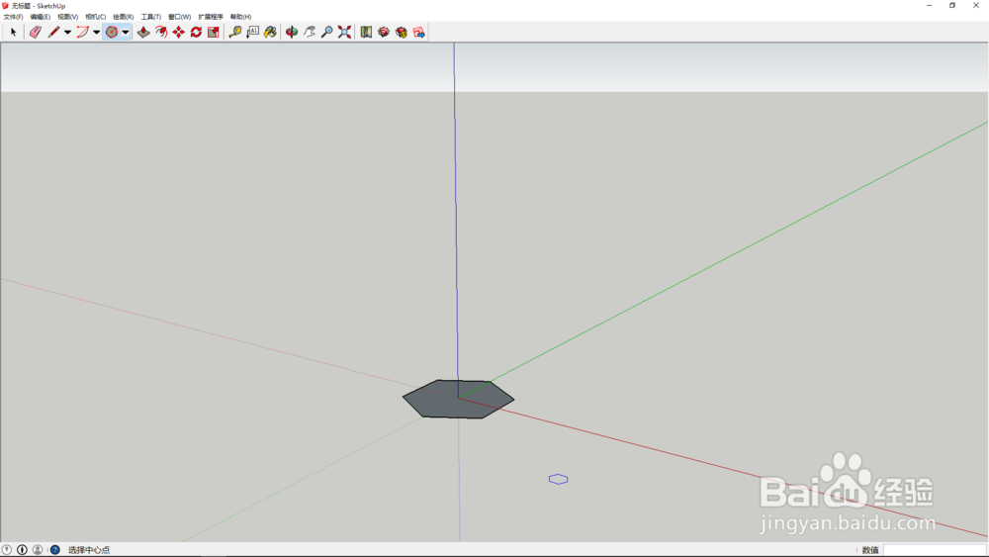Minimize the SketchUp window
Image resolution: width=989 pixels, height=557 pixels.
coord(929,5)
